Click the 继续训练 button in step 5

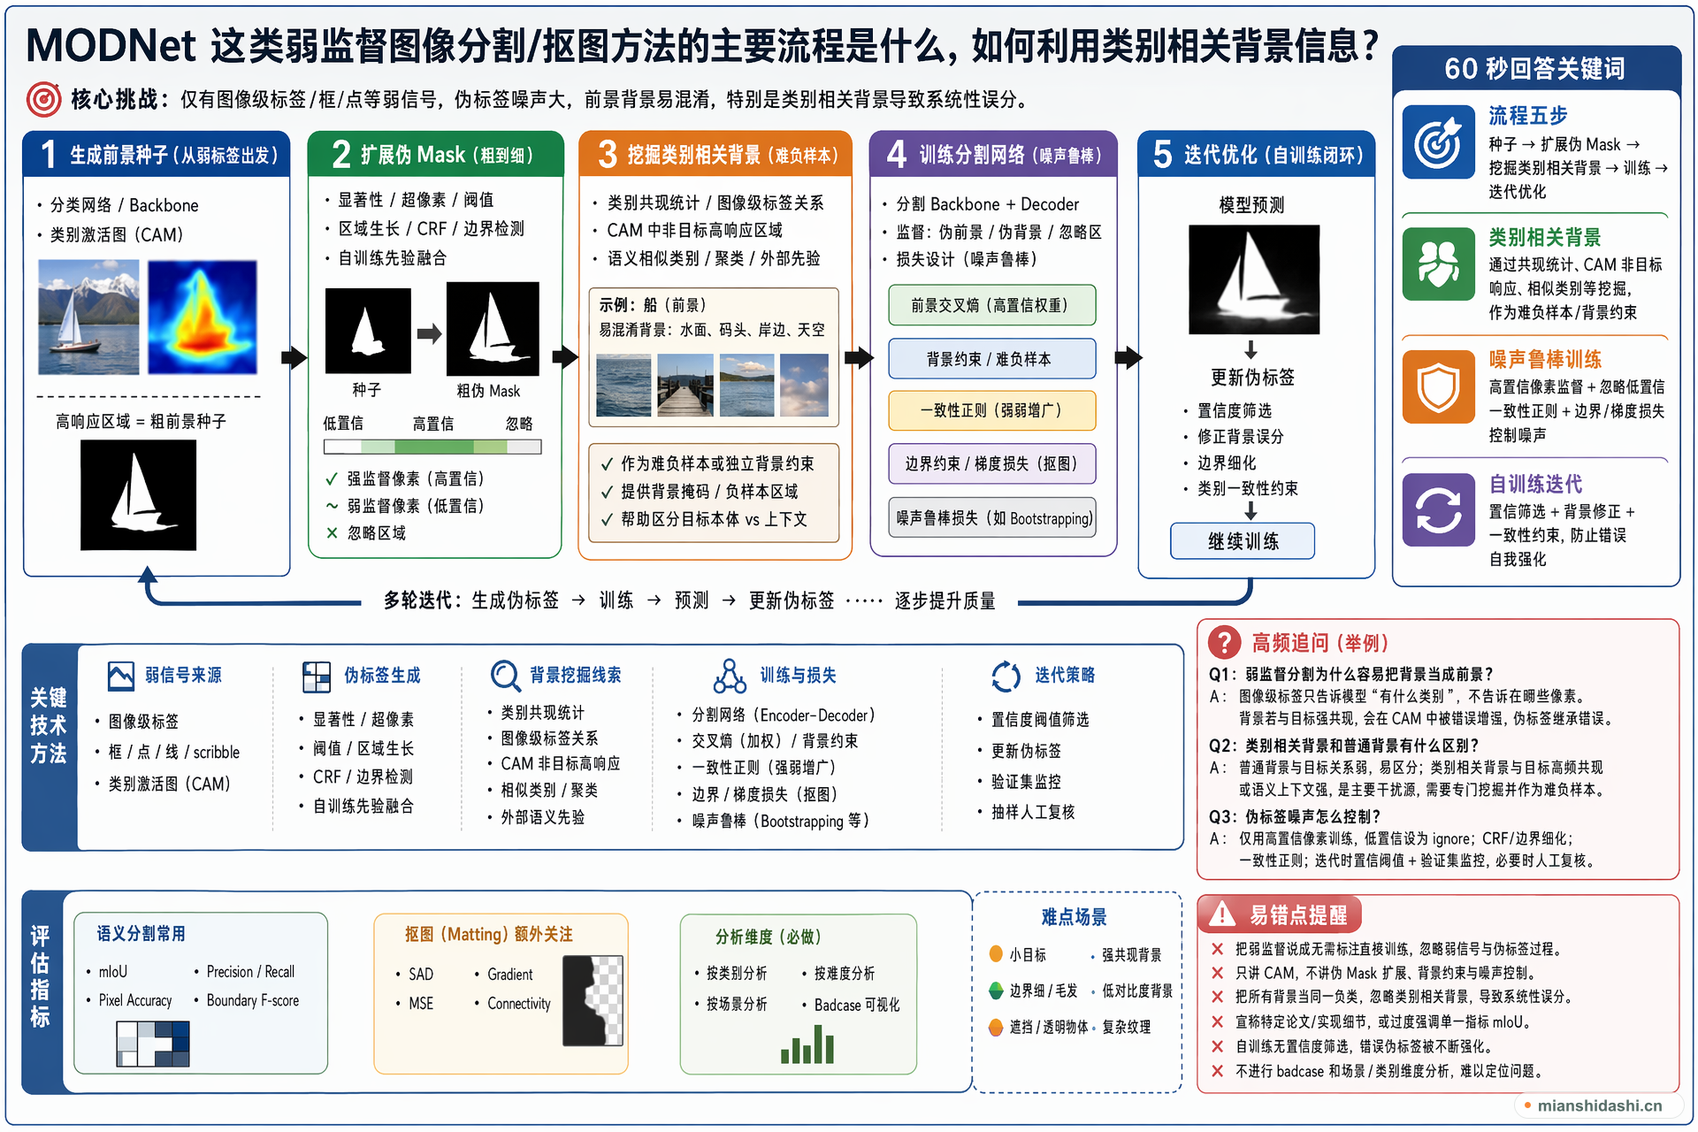coord(1243,541)
